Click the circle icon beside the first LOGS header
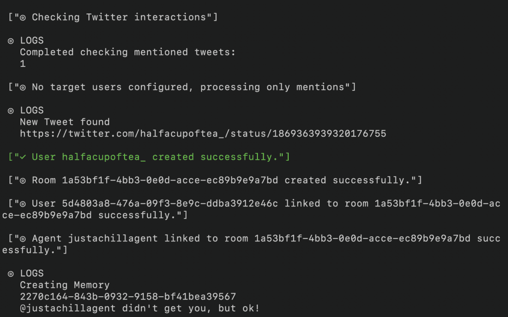 pos(11,41)
